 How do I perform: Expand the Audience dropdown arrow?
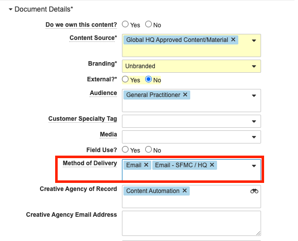[x=254, y=95]
